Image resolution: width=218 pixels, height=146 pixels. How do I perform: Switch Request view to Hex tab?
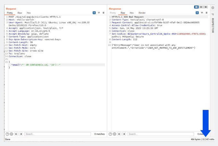click(29, 13)
